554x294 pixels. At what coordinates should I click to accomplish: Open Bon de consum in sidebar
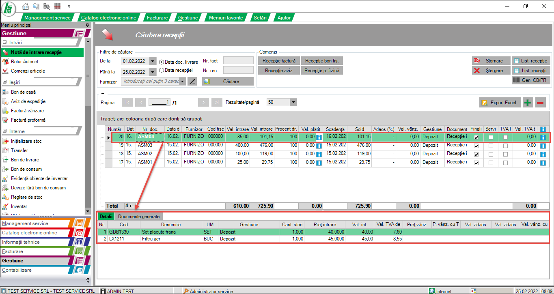[26, 169]
